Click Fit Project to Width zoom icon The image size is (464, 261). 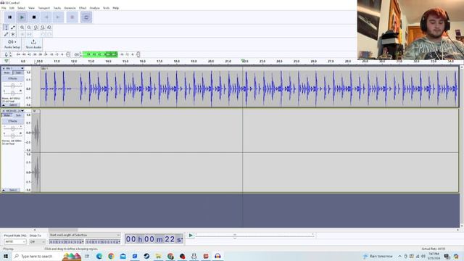click(43, 28)
